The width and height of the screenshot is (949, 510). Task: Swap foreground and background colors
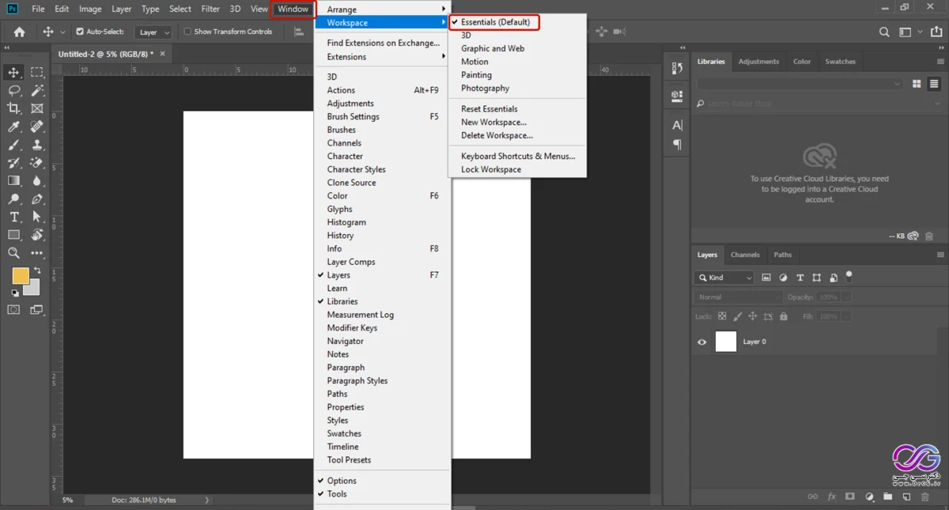[x=37, y=270]
